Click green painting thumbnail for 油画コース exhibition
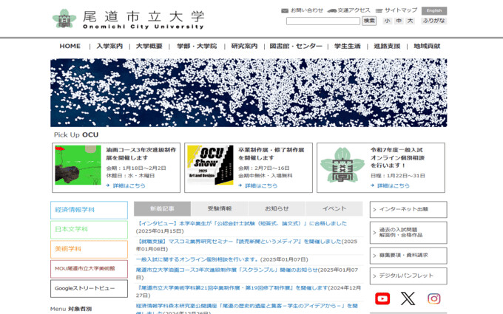This screenshot has height=314, width=503. [78, 165]
